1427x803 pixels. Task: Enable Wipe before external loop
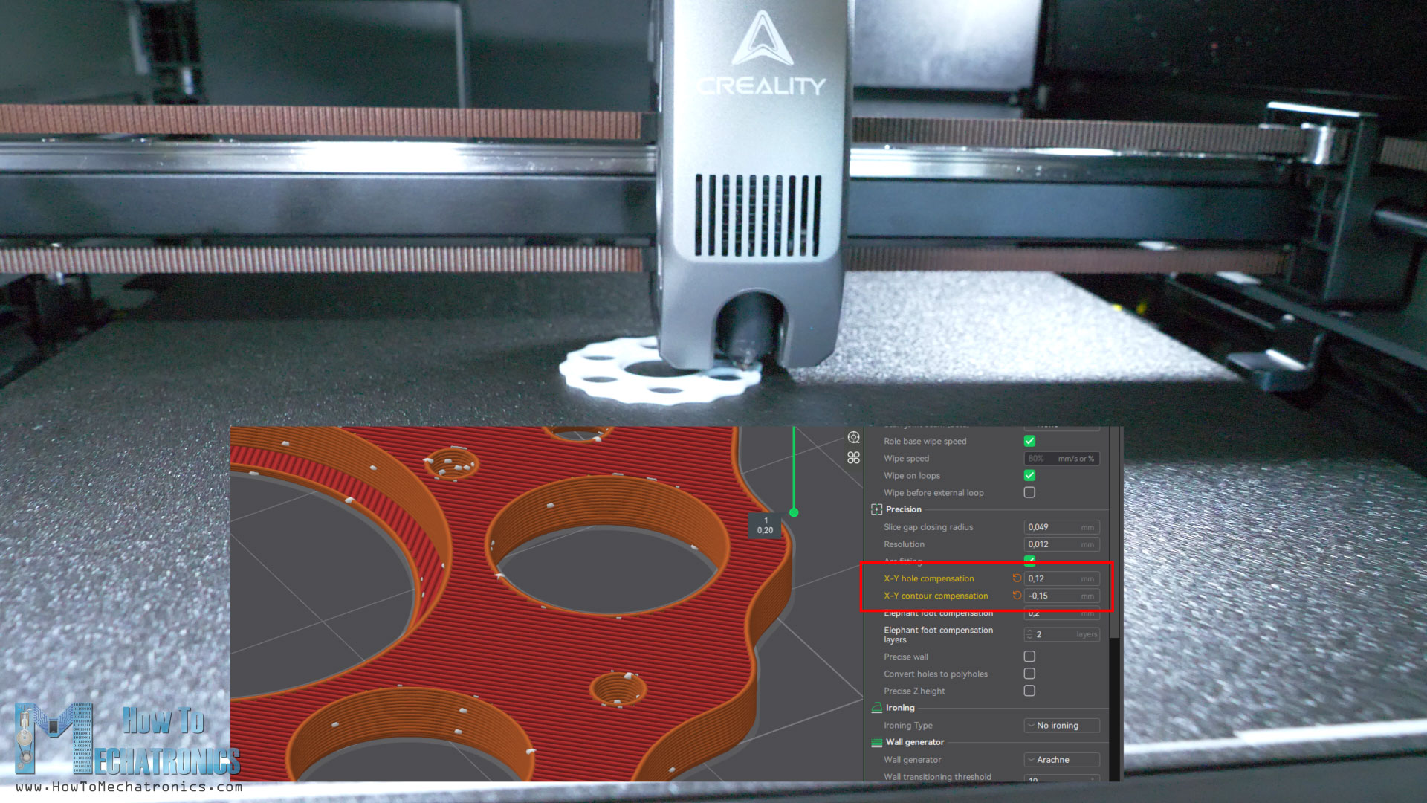1029,492
